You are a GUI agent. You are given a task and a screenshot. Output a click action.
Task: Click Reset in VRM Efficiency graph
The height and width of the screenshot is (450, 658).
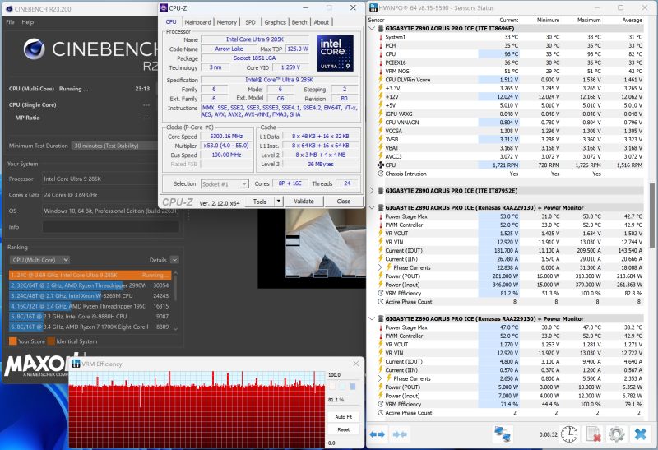[343, 429]
